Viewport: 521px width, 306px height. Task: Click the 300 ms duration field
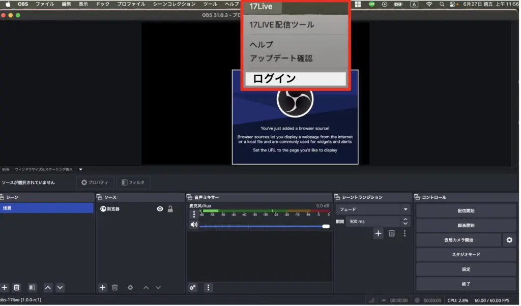(374, 222)
